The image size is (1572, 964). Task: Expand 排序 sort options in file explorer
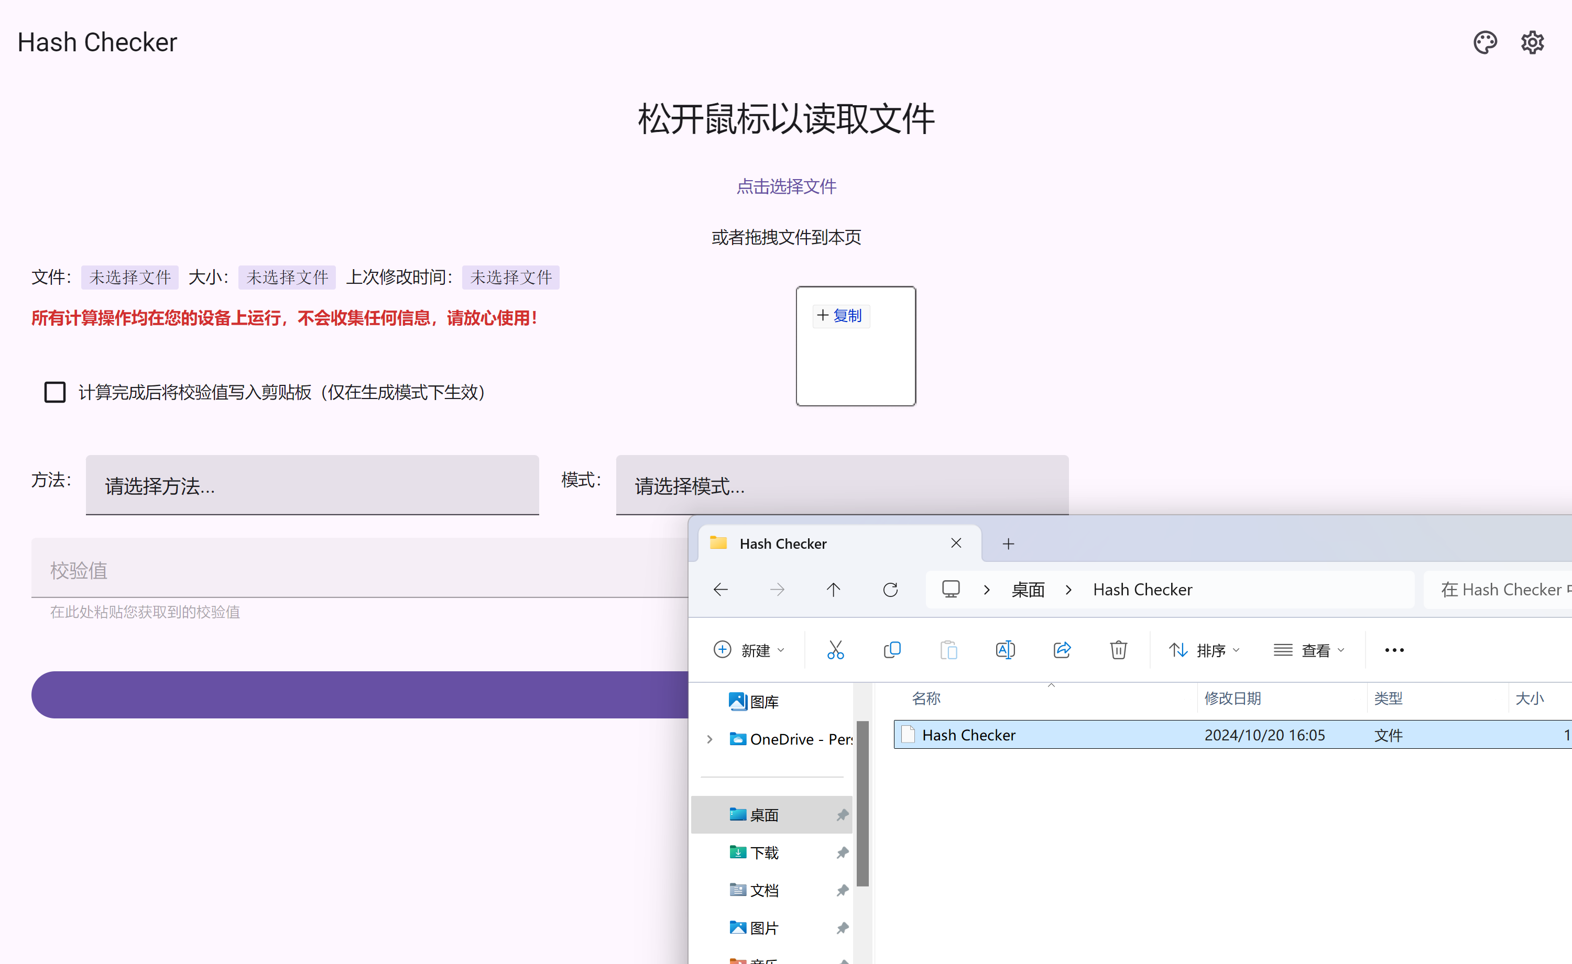click(x=1207, y=650)
